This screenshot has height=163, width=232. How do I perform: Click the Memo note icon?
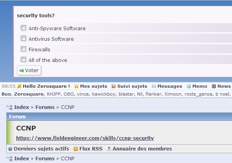point(189,86)
